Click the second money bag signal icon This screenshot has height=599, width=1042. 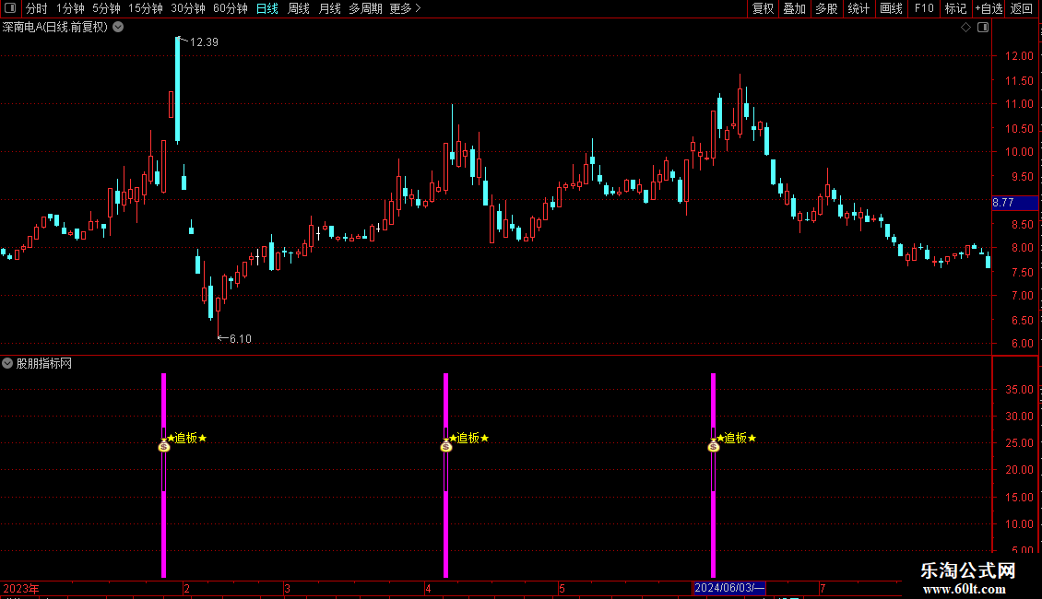click(446, 445)
